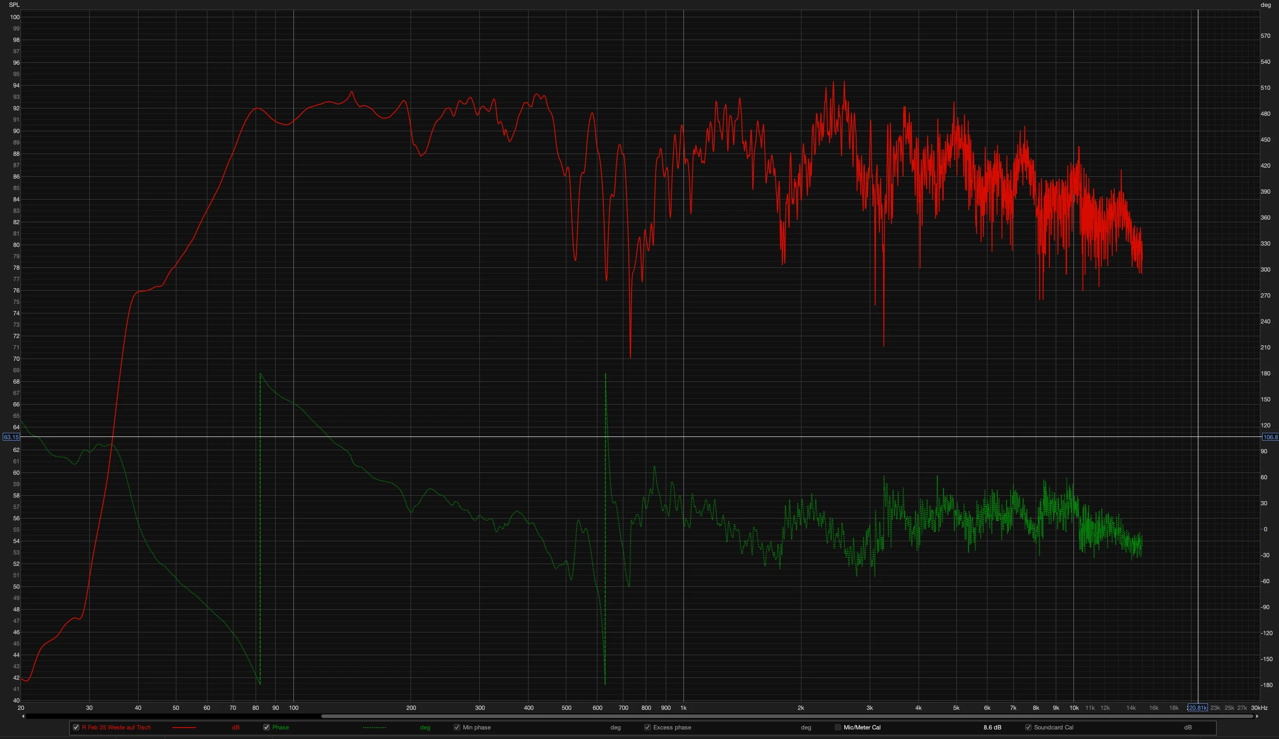Image resolution: width=1279 pixels, height=739 pixels.
Task: Click the 8.6 dB Mic/Meter Cal value
Action: (992, 727)
